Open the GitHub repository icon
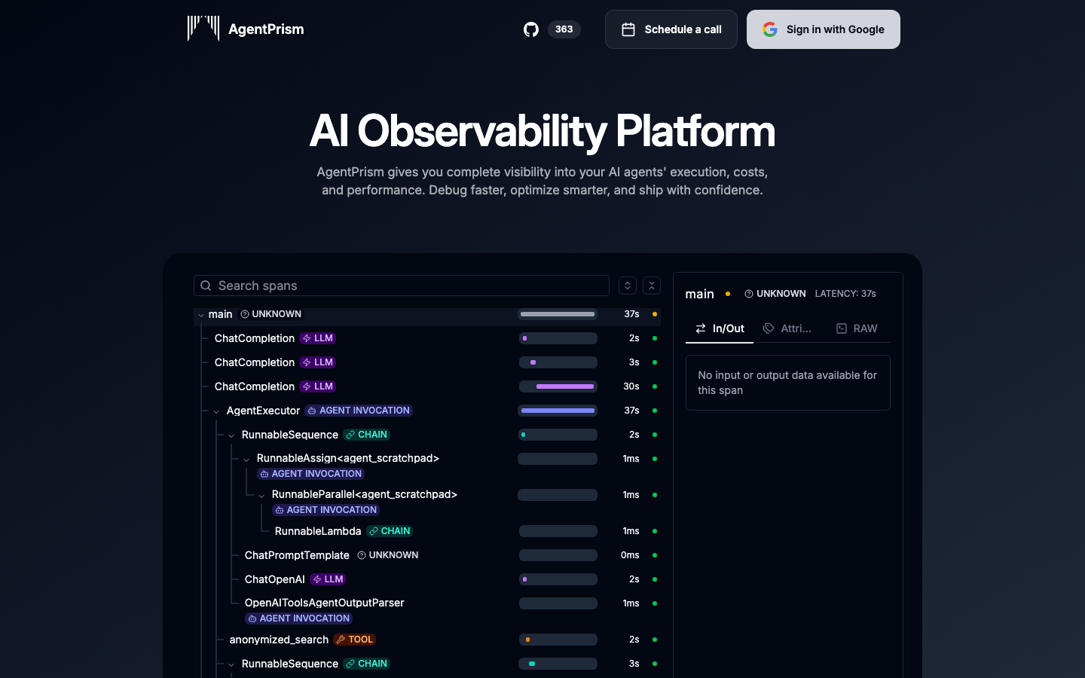Viewport: 1085px width, 678px height. [531, 29]
